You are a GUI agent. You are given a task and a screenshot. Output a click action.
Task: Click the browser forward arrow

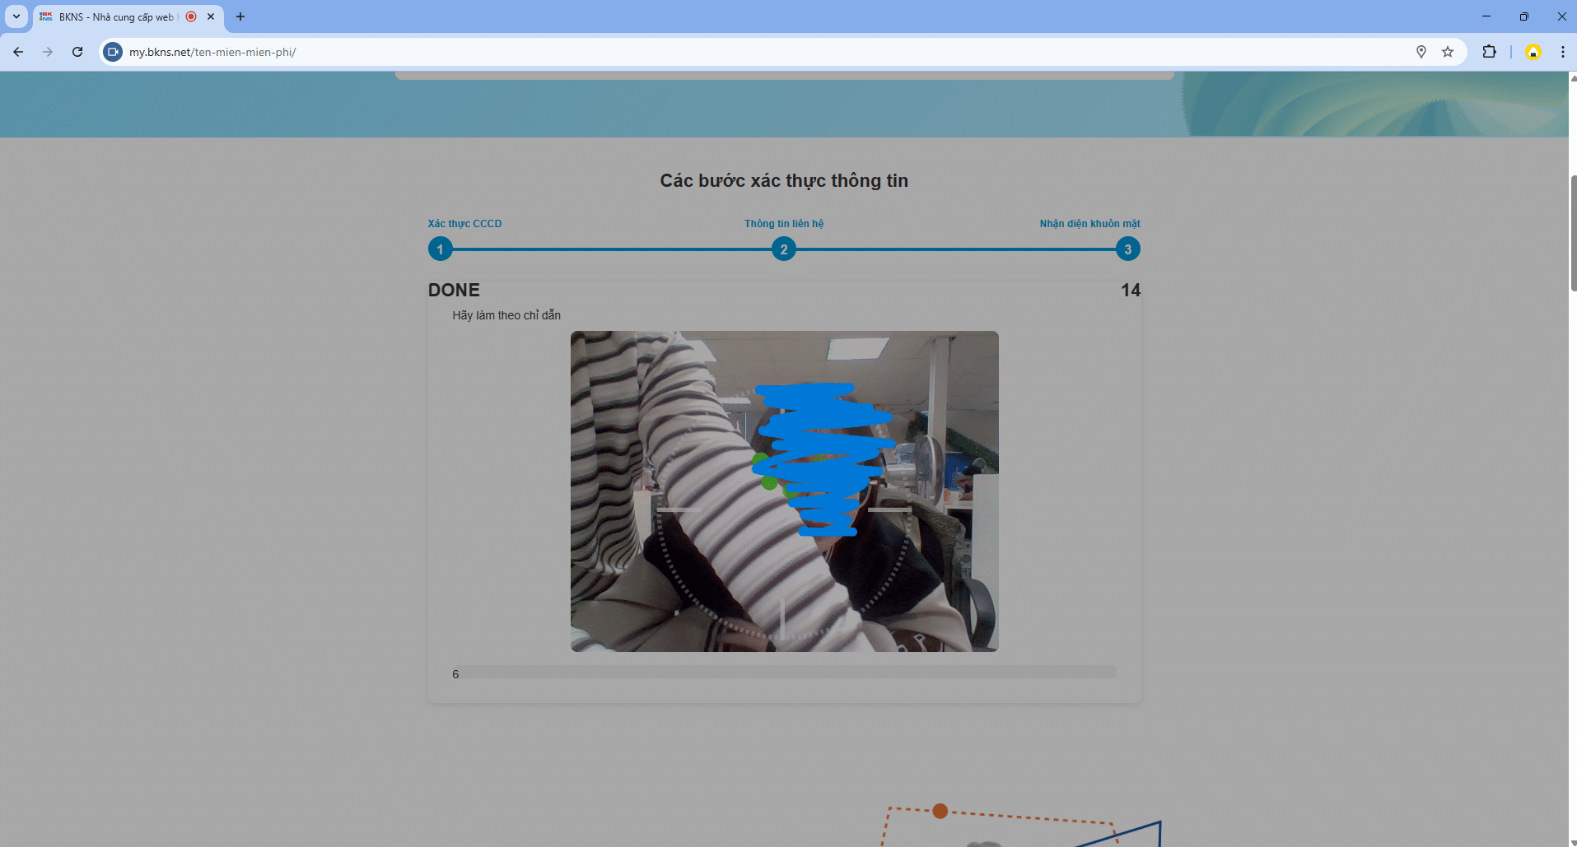[x=48, y=52]
